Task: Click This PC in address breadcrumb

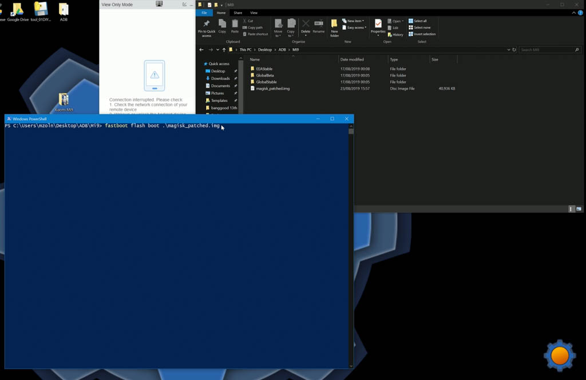Action: [245, 50]
